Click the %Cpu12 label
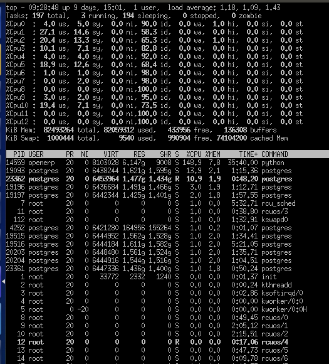The height and width of the screenshot is (364, 329). tap(17, 122)
